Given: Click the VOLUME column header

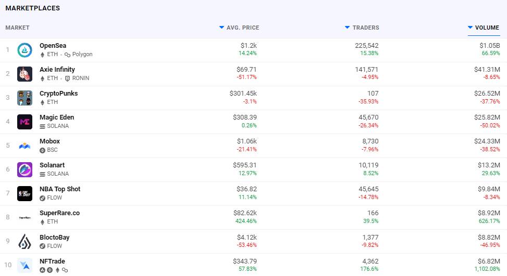Looking at the screenshot, I should pos(487,28).
